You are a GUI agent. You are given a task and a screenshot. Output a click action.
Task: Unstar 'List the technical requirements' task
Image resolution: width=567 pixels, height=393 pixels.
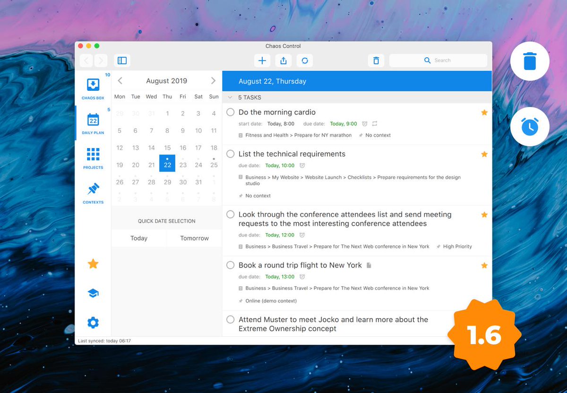pyautogui.click(x=484, y=154)
